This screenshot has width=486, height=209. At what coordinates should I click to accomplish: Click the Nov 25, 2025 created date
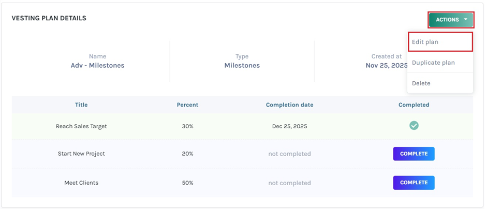tap(386, 66)
